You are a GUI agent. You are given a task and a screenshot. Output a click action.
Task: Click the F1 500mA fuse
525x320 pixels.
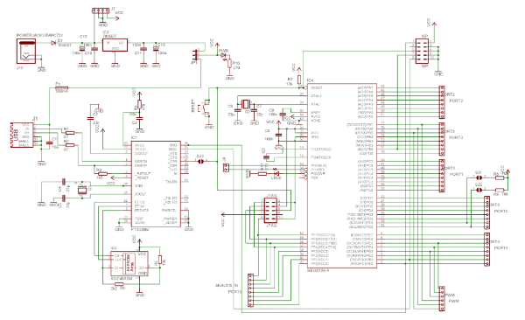point(61,87)
